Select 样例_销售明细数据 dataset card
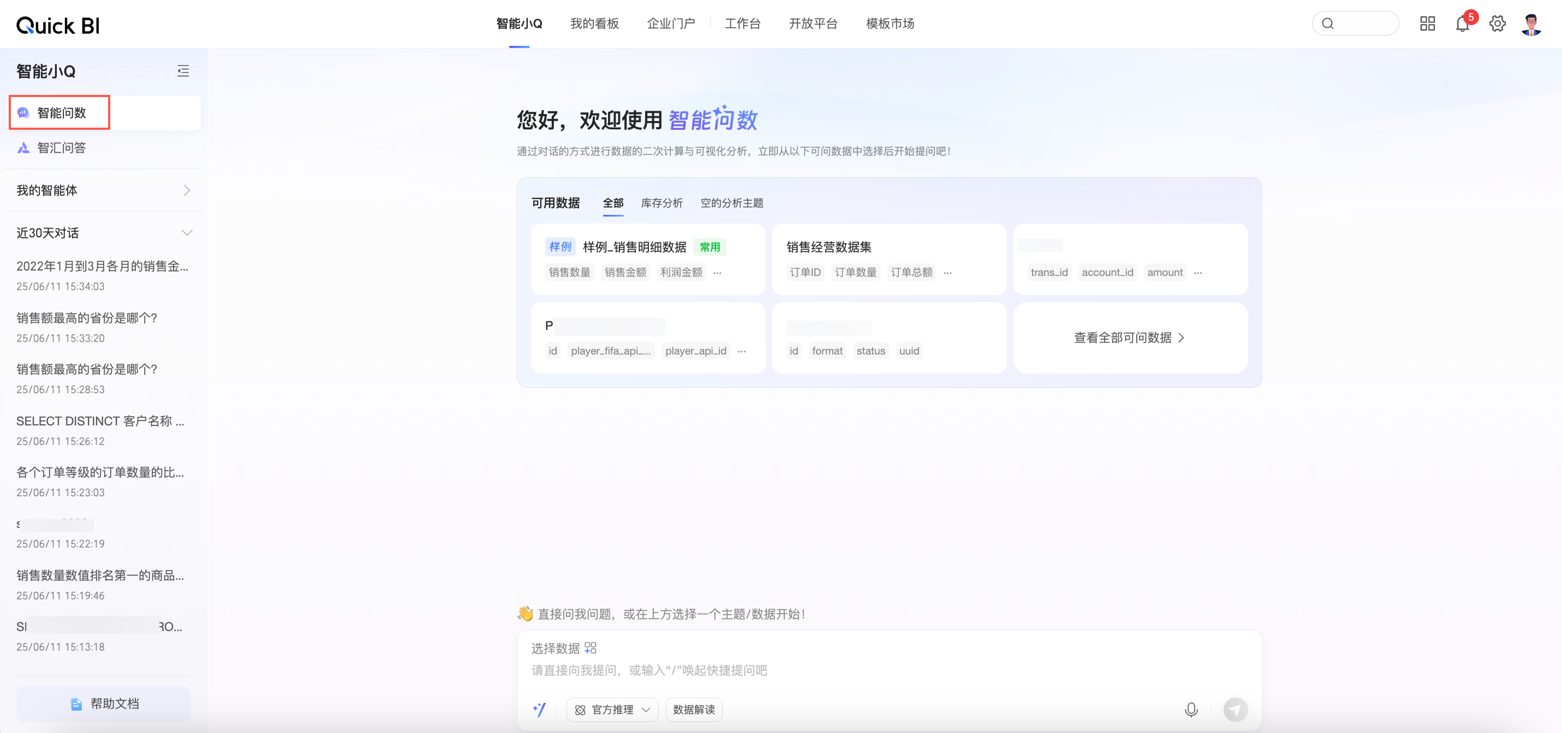This screenshot has width=1562, height=733. pyautogui.click(x=648, y=259)
